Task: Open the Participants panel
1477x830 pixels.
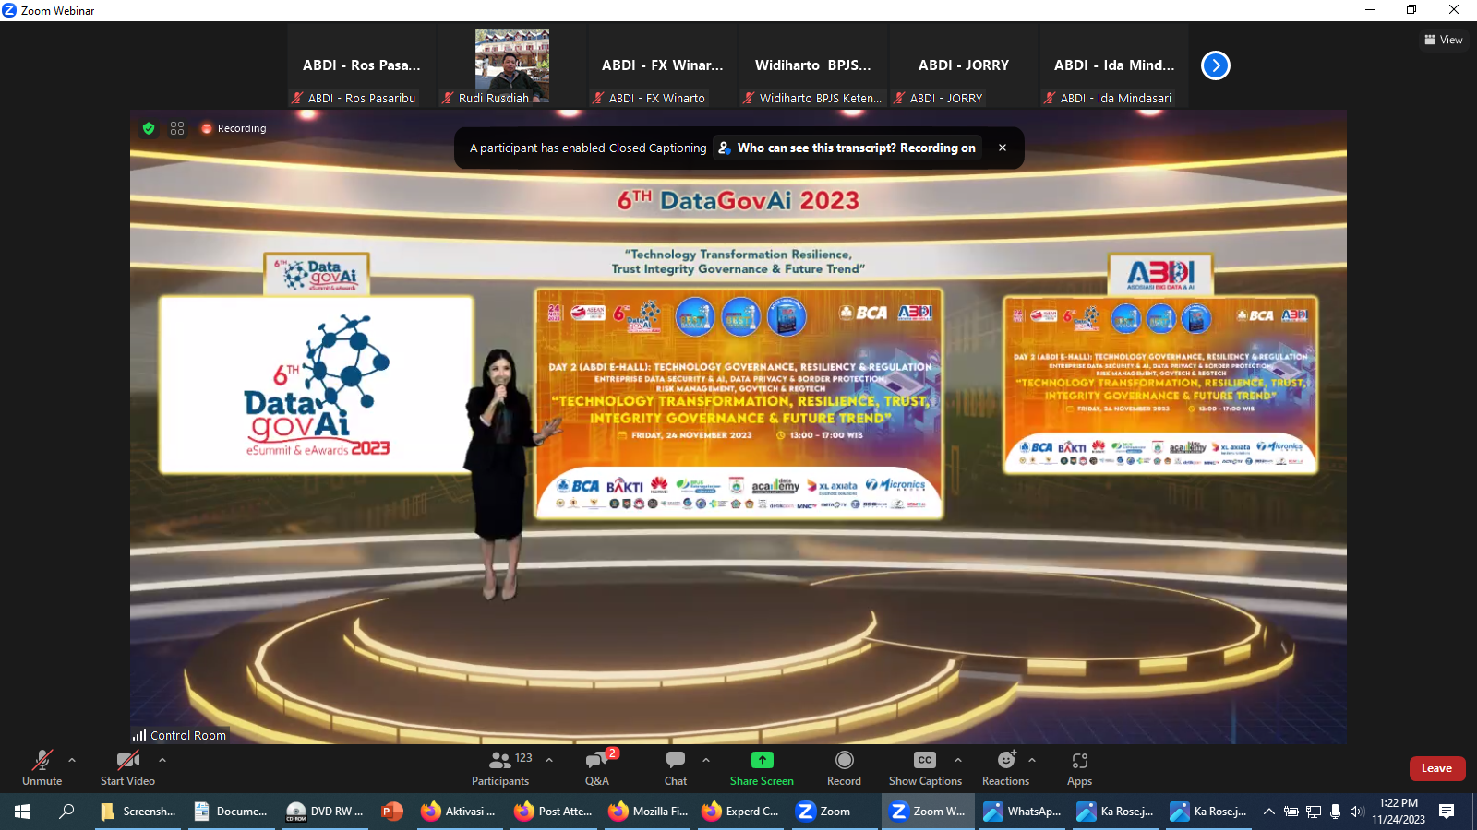Action: click(500, 768)
